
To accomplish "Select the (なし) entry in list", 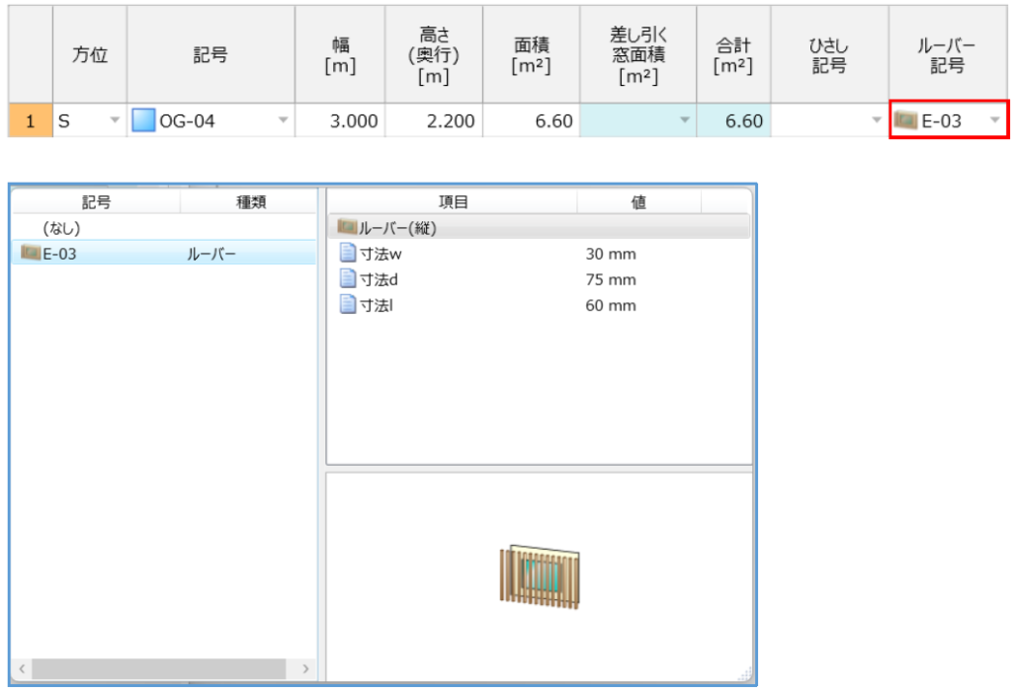I will [x=61, y=228].
